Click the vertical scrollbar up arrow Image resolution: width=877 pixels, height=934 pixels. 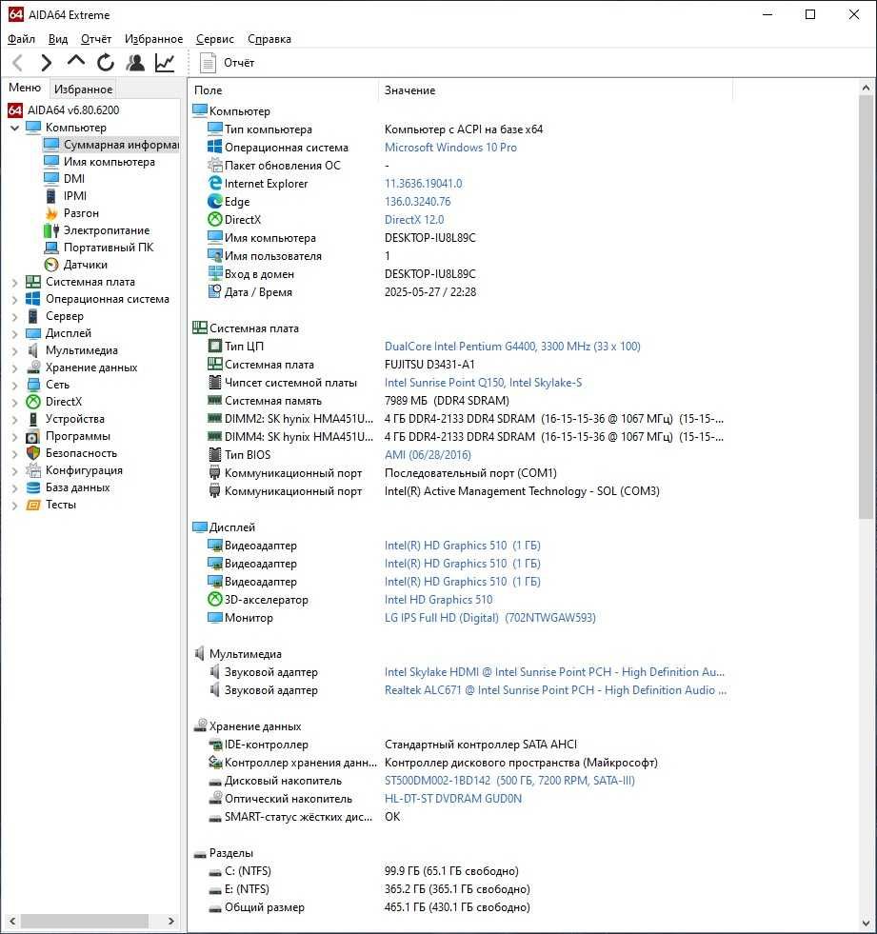click(x=866, y=88)
